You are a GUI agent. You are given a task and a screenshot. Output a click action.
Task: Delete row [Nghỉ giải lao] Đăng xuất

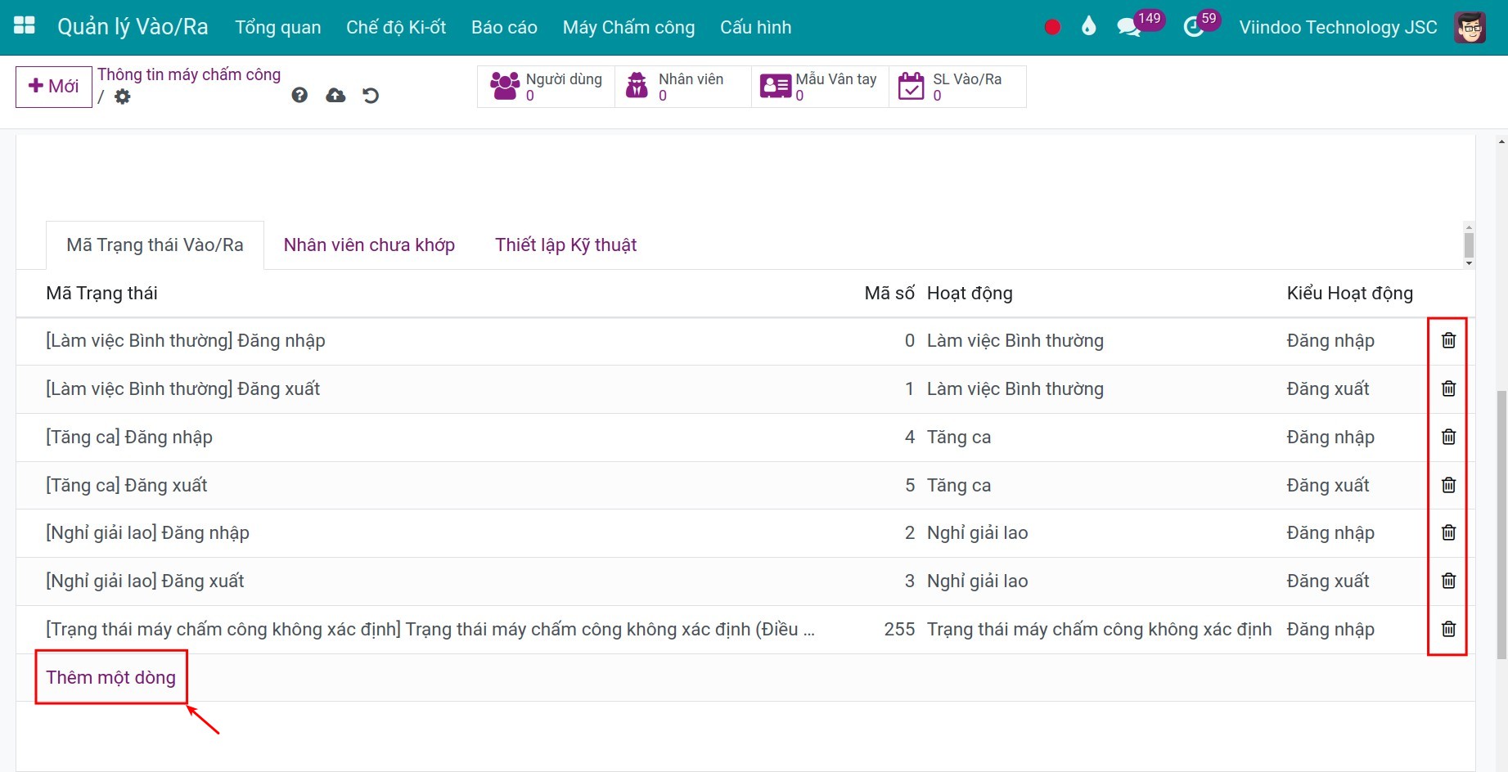[x=1448, y=581]
